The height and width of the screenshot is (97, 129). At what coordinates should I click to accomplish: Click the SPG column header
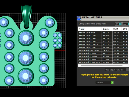point(125,29)
